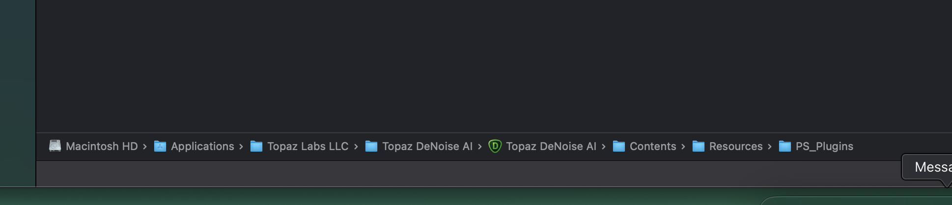Select the PS_Plugins path label
Image resolution: width=952 pixels, height=205 pixels.
(x=824, y=146)
